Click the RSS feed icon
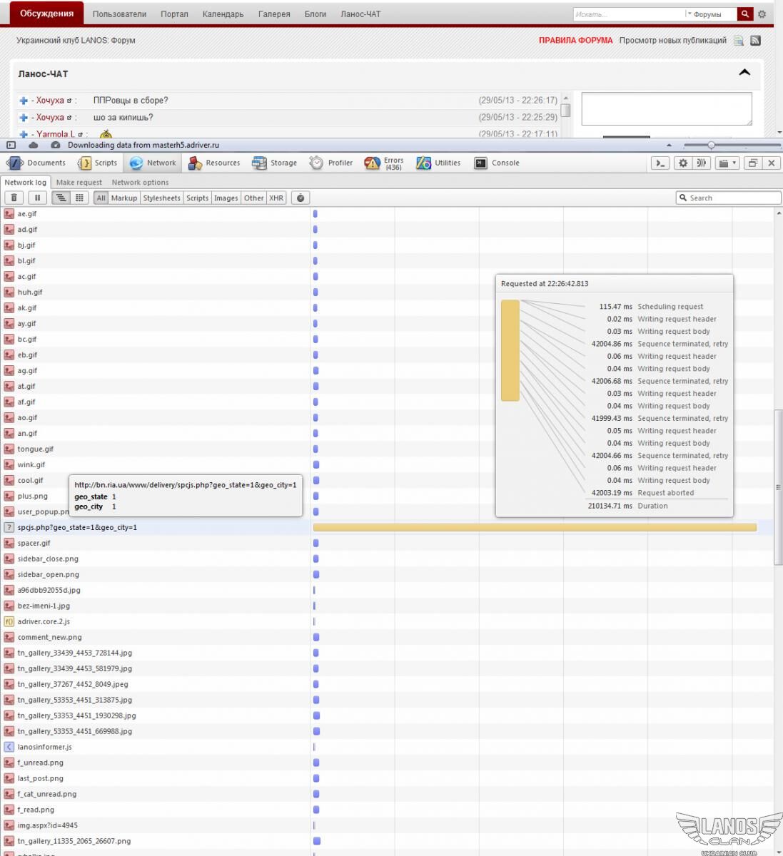 (x=756, y=41)
